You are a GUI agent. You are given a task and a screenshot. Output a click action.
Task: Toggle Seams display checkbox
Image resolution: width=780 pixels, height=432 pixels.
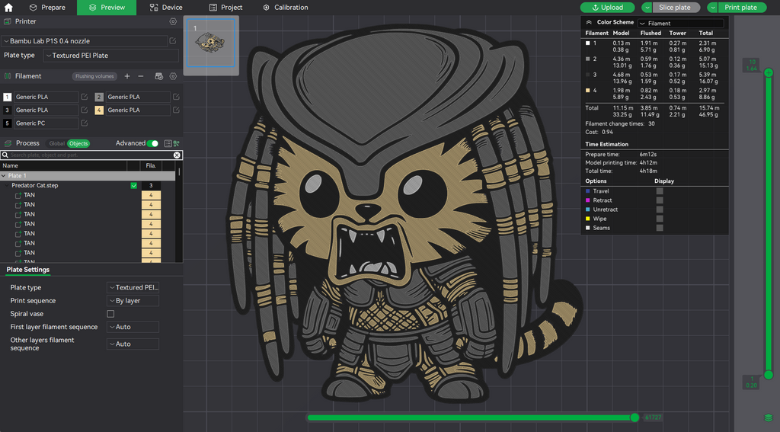660,228
